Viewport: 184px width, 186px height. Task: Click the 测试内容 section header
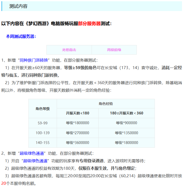[92, 6]
